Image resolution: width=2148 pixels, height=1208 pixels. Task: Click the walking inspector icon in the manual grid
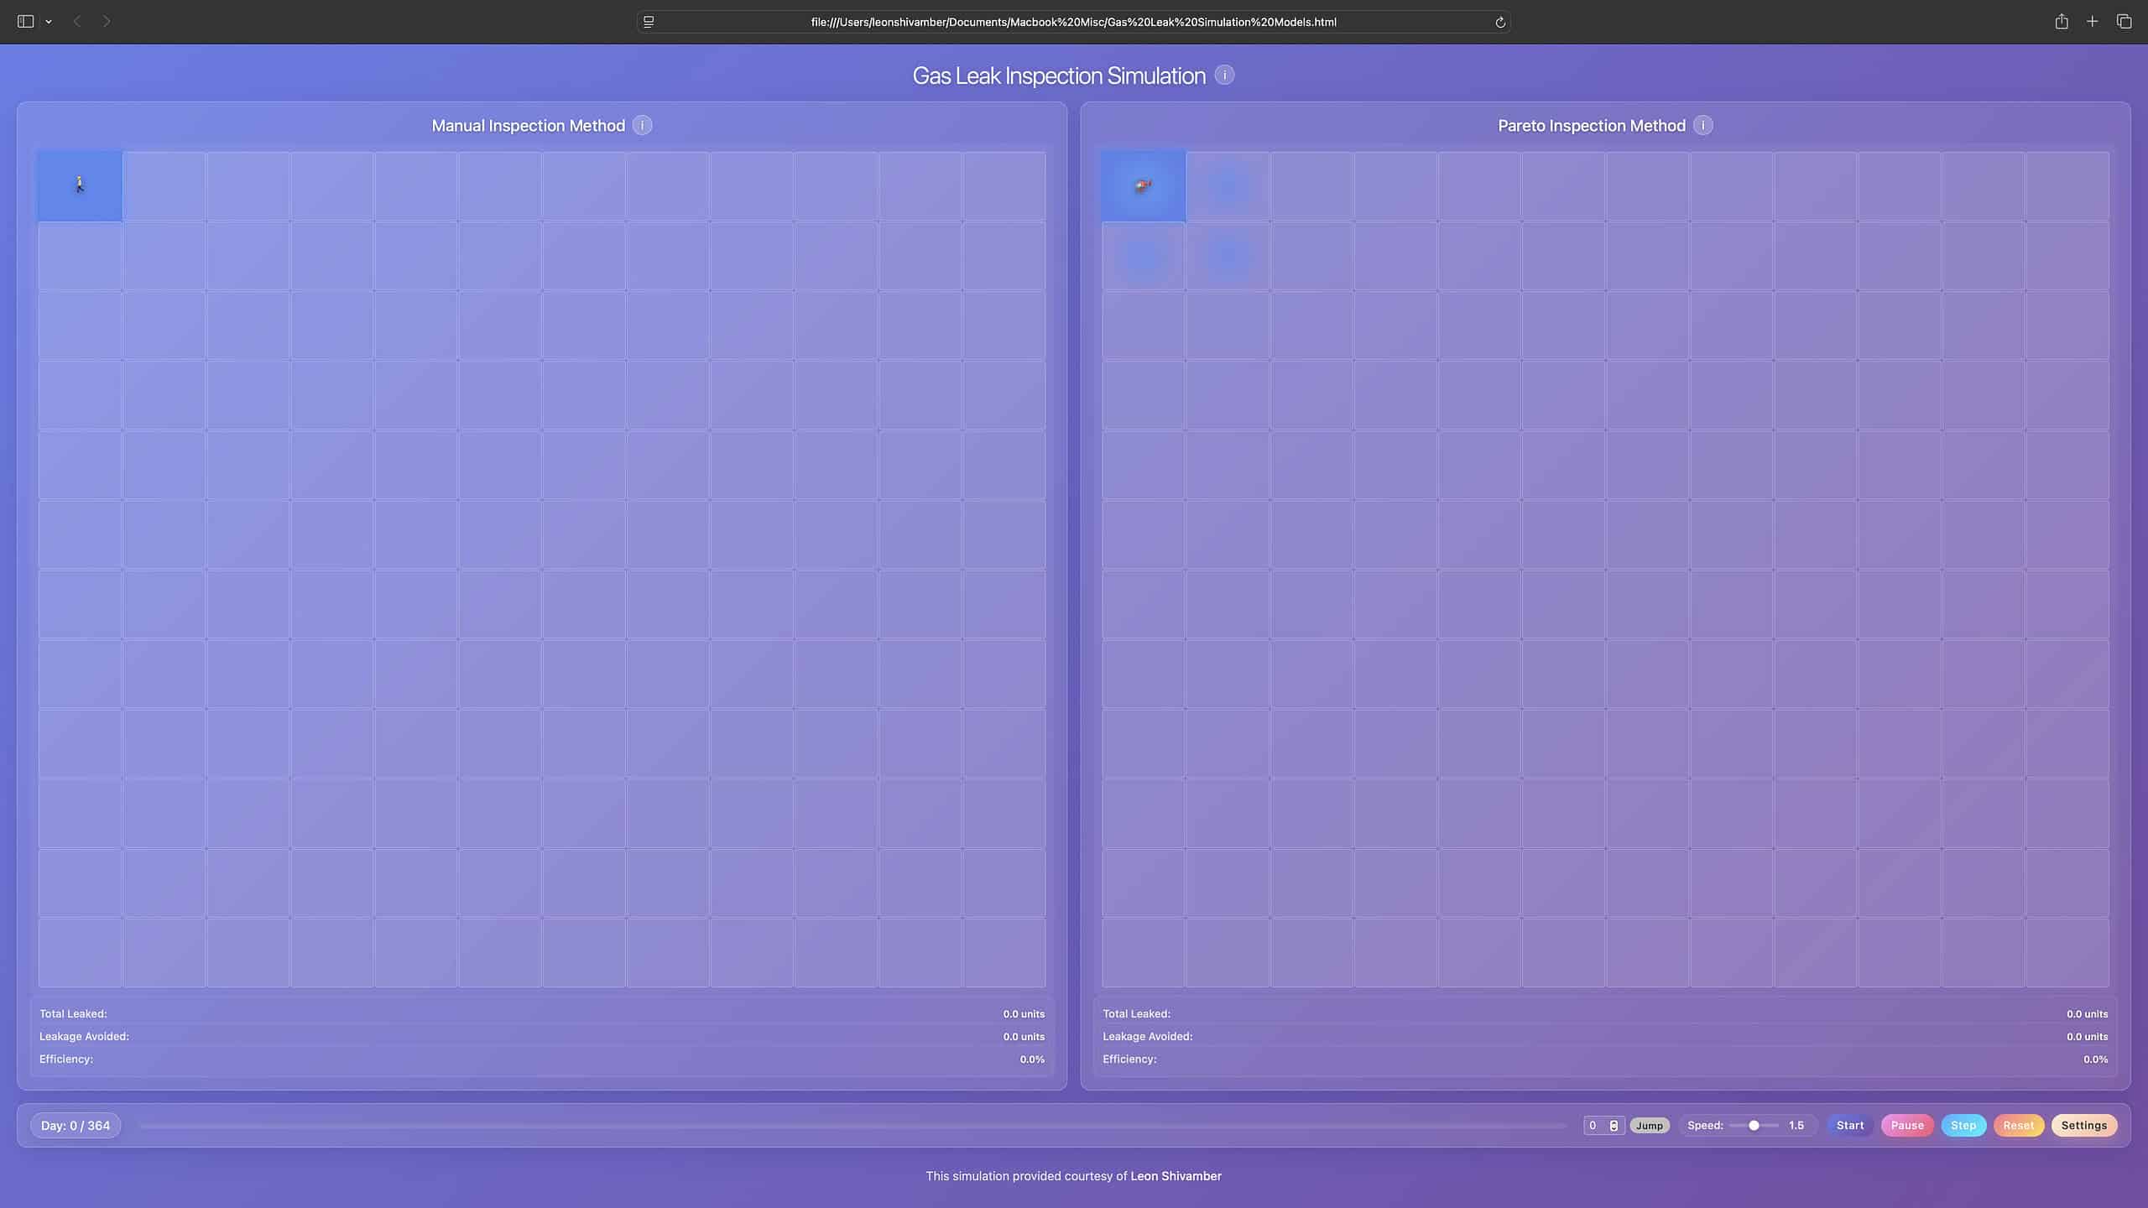point(80,185)
